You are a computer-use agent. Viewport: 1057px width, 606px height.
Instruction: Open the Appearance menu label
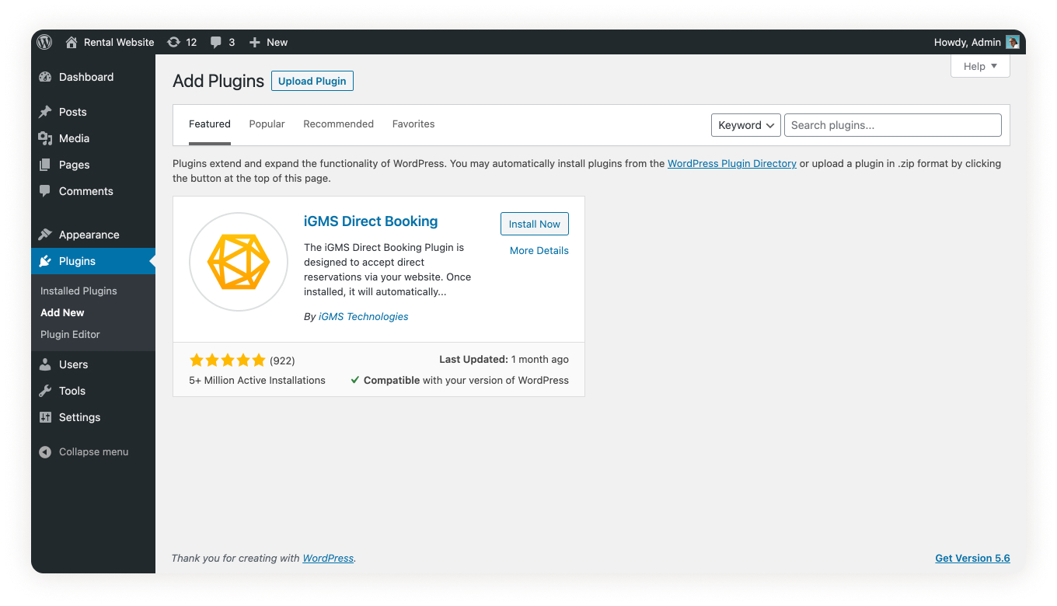click(x=89, y=235)
